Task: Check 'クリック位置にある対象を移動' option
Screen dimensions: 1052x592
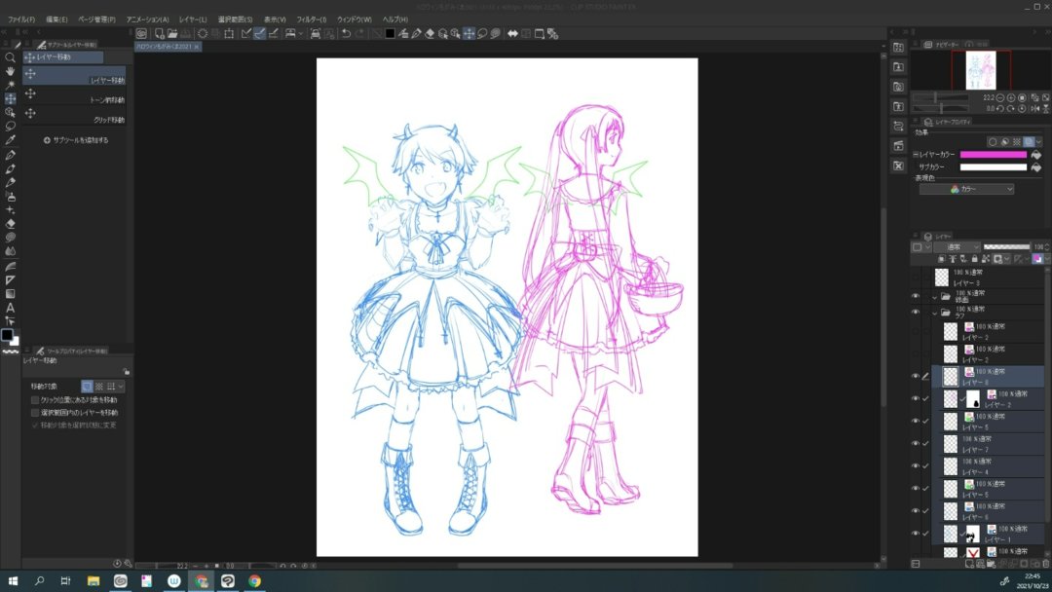Action: (x=35, y=399)
